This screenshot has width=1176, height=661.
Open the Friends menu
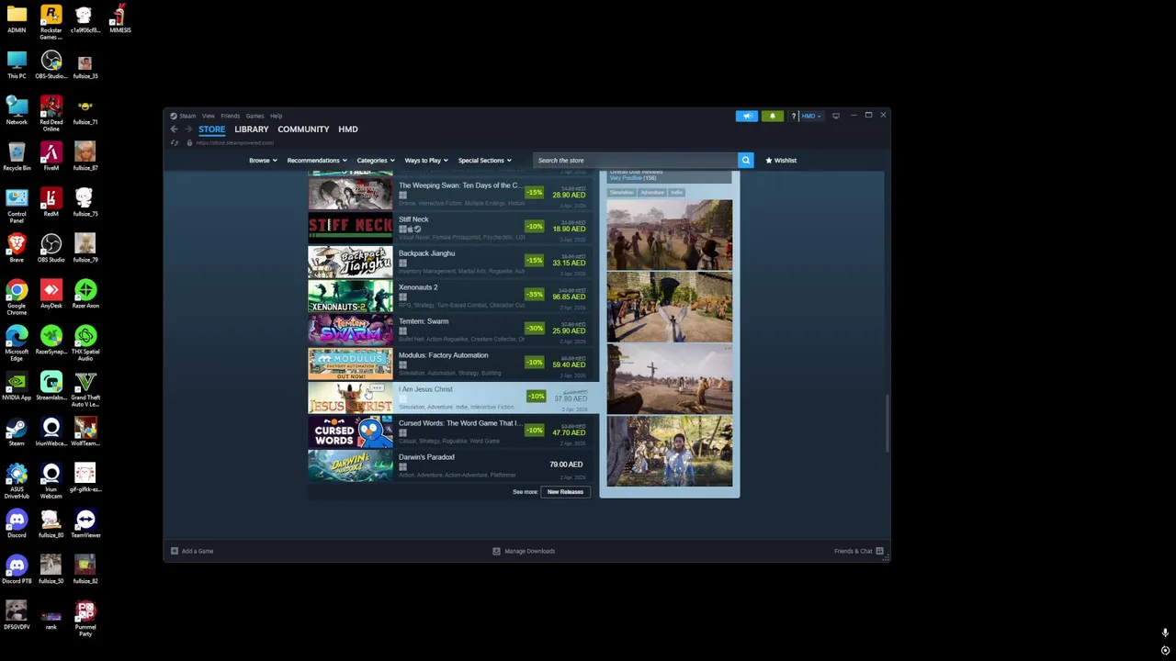pyautogui.click(x=230, y=116)
